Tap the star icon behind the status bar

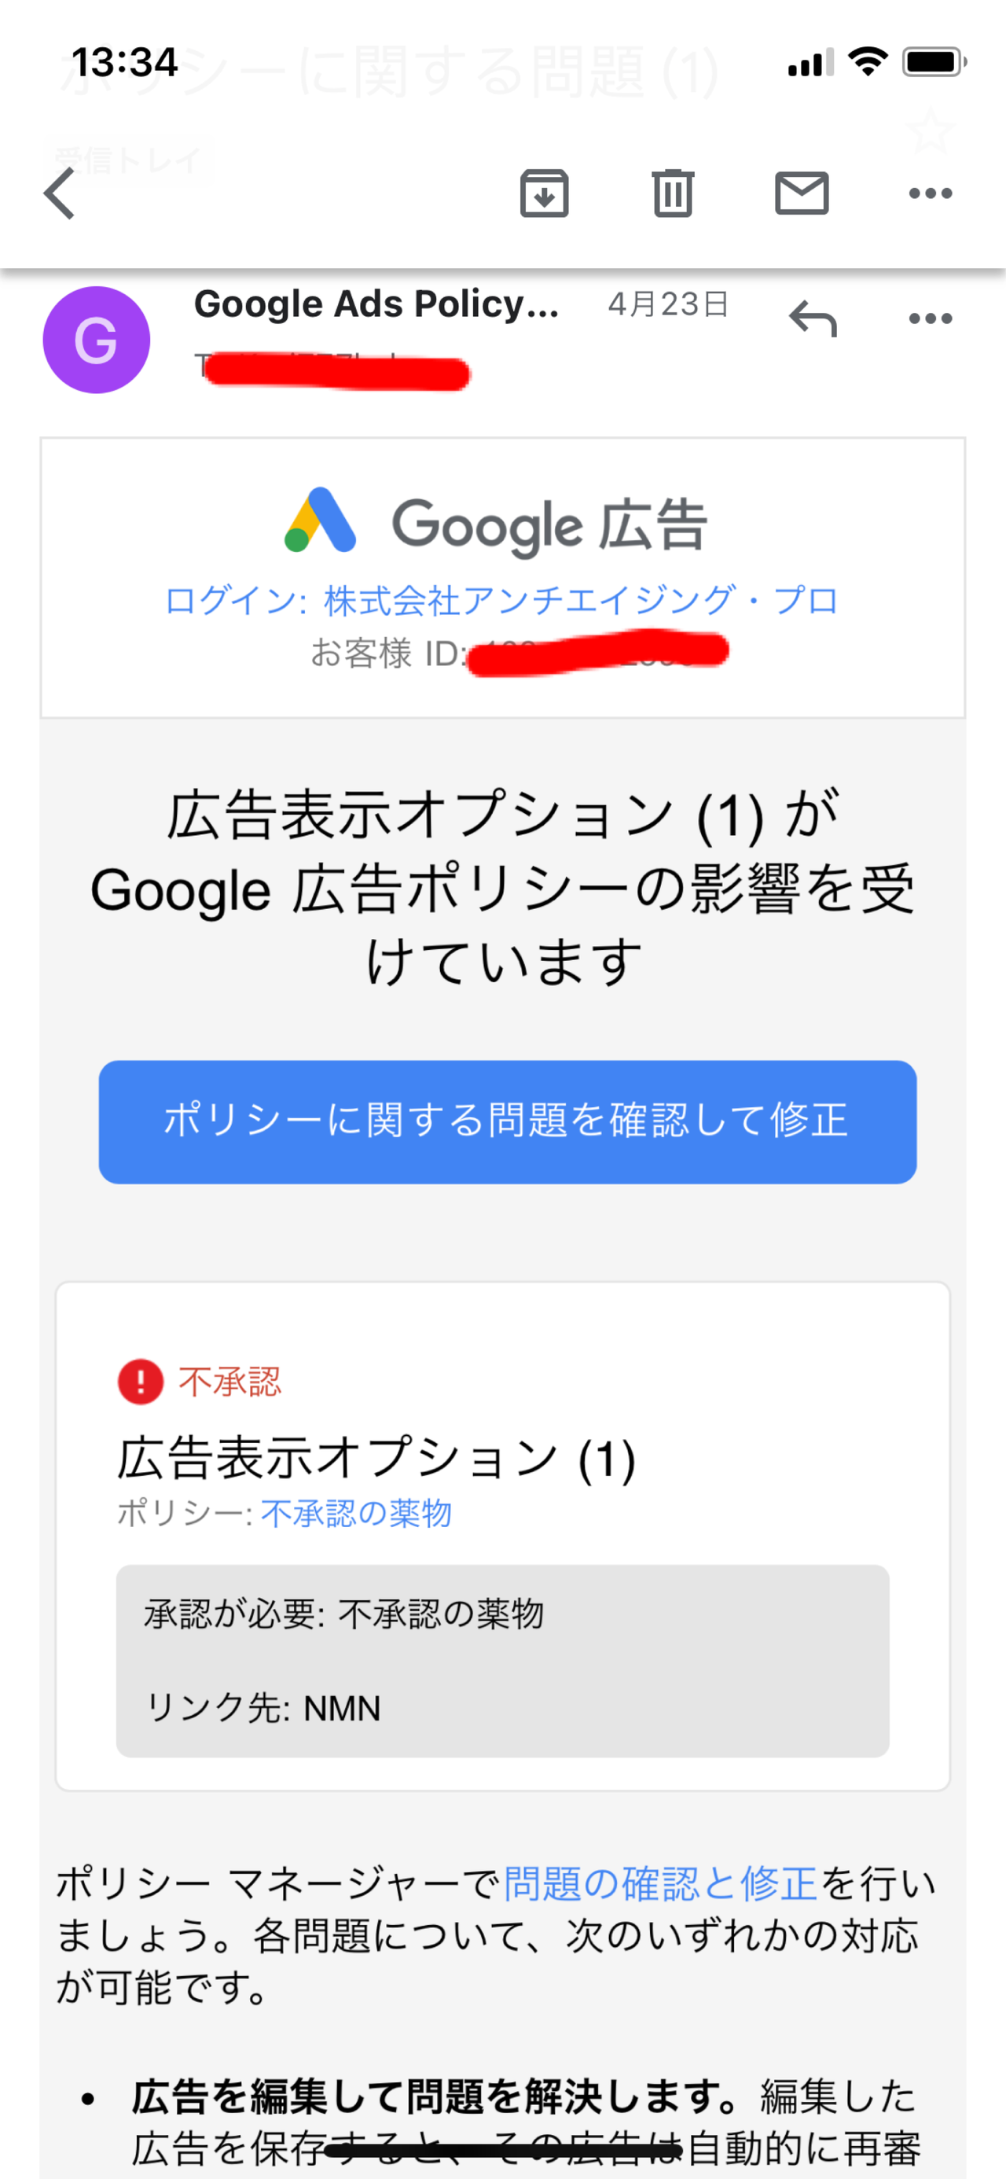pyautogui.click(x=930, y=130)
